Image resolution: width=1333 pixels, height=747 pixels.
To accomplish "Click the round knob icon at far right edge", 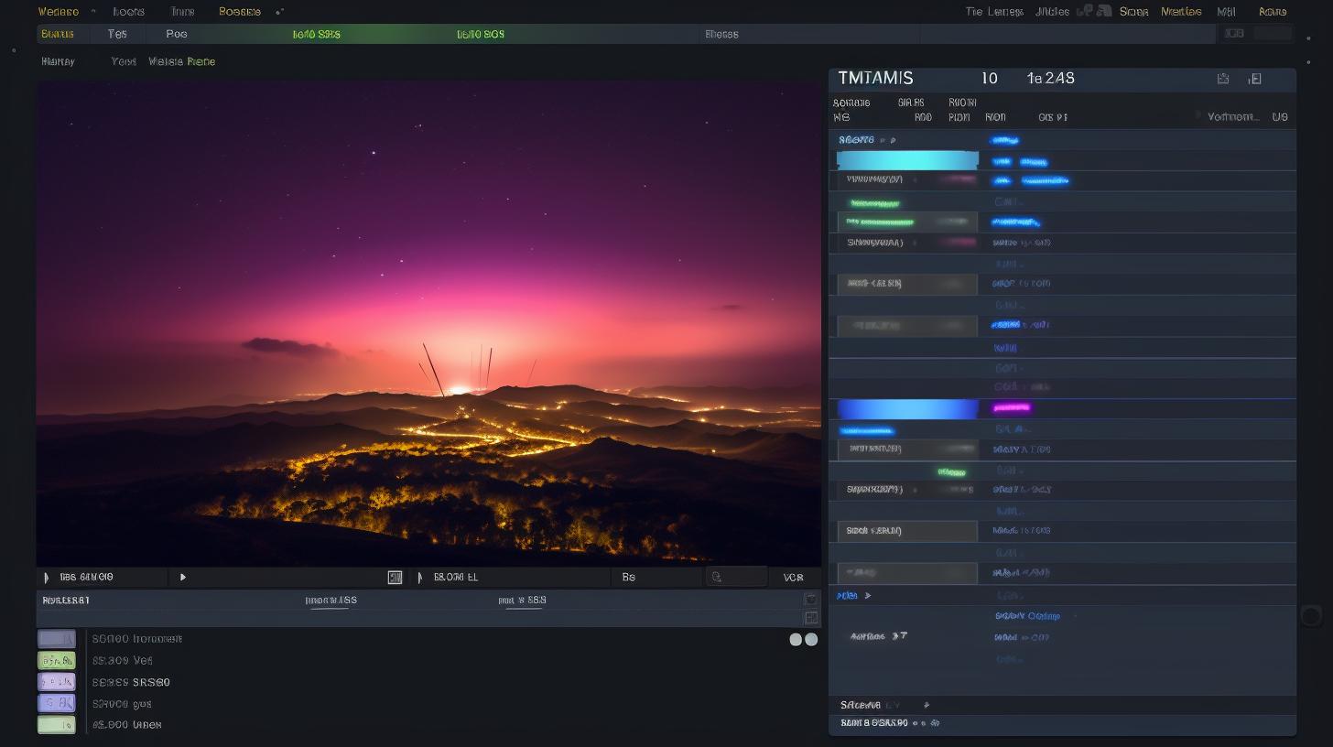I will [1311, 616].
